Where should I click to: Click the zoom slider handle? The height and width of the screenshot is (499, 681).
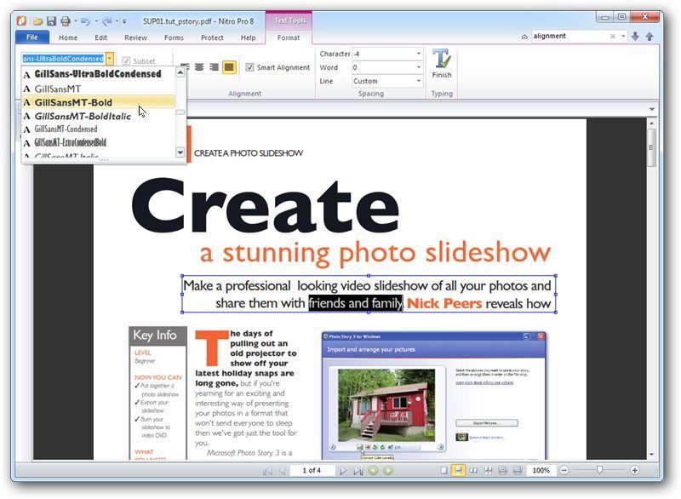[599, 470]
